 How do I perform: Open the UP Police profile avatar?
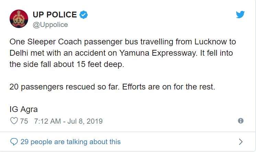(19, 19)
